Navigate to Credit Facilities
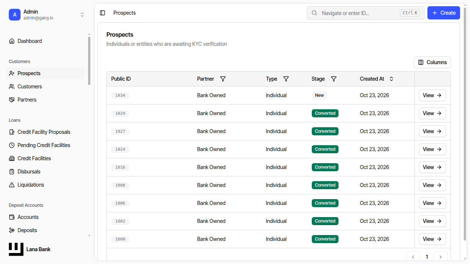Viewport: 470px width, 264px height. click(x=45, y=158)
